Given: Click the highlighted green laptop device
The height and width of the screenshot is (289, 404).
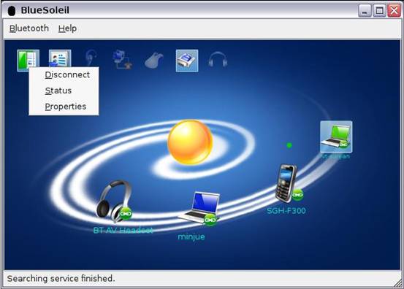Looking at the screenshot, I should (336, 136).
